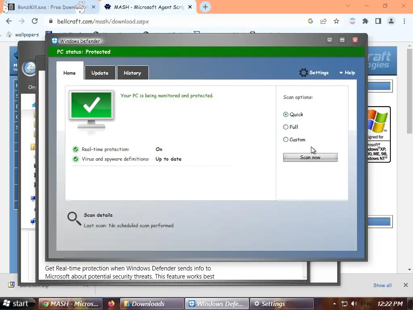Image resolution: width=413 pixels, height=310 pixels.
Task: Open the Chrome extensions puzzle icon
Action: coord(365,21)
